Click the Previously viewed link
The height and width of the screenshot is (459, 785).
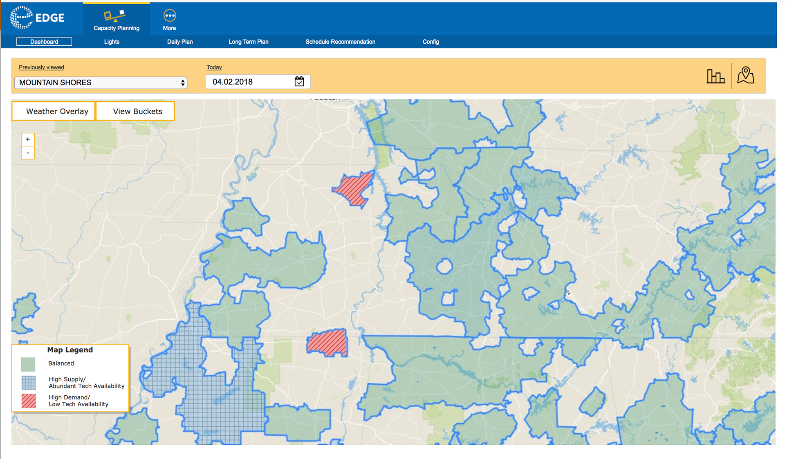point(41,67)
